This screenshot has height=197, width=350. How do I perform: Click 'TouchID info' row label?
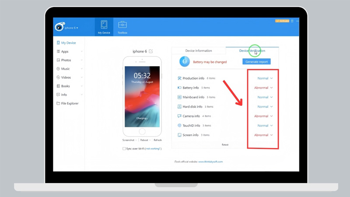[191, 126]
